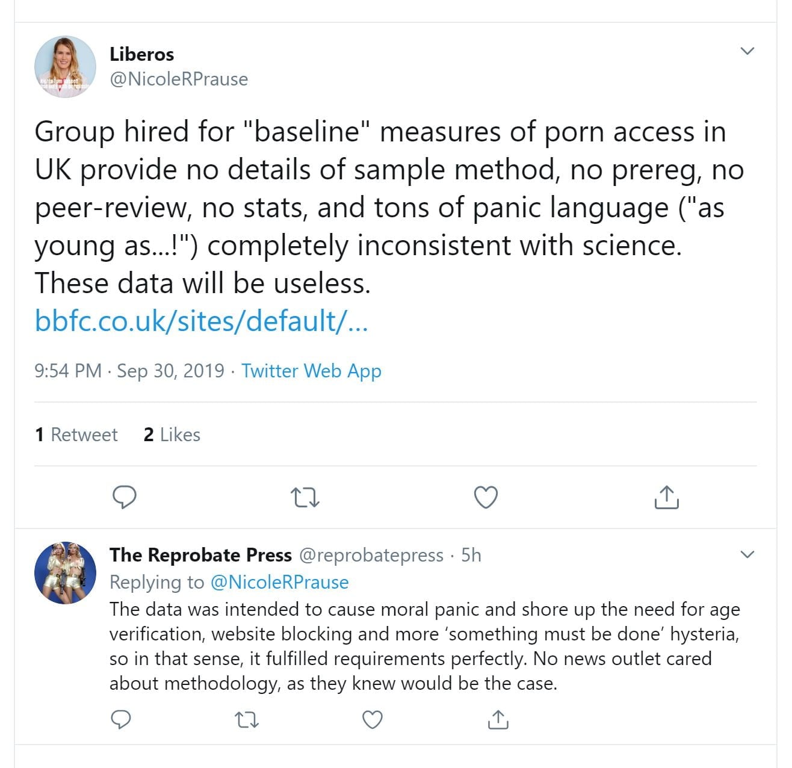The image size is (792, 768).
Task: Reply to The Reprobate Press tweet
Action: 122,719
